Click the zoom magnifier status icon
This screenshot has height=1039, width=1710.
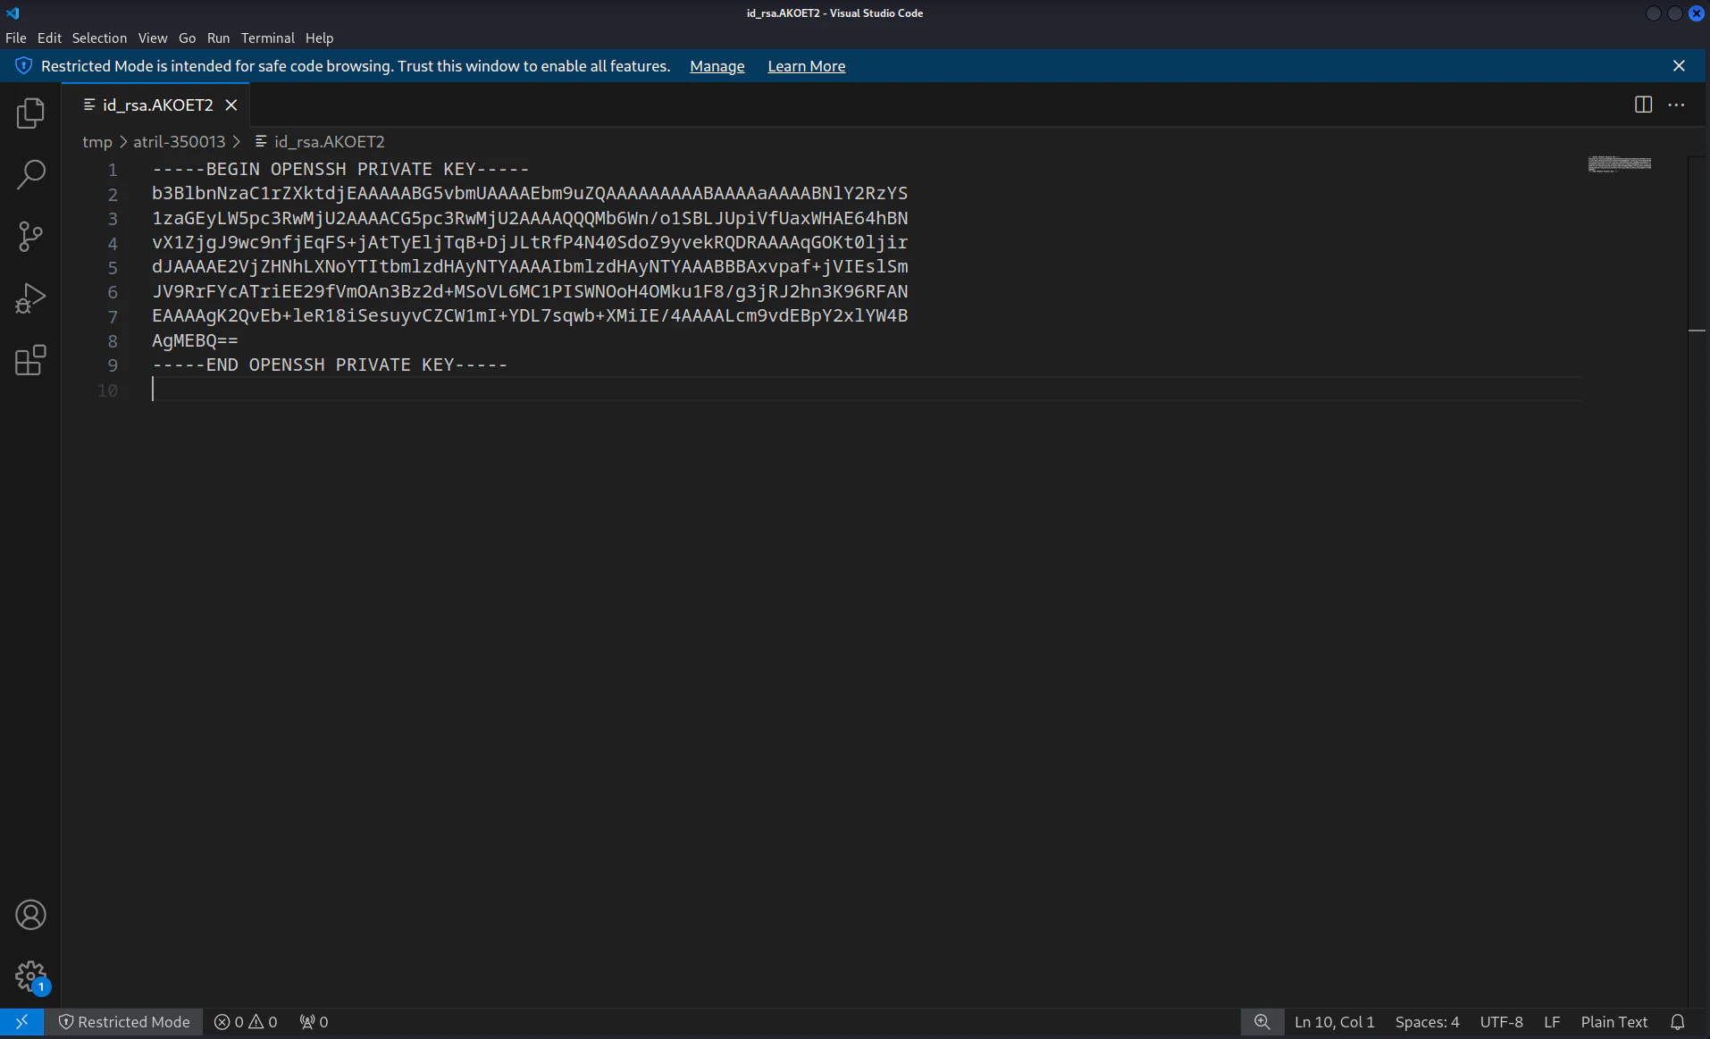tap(1262, 1022)
